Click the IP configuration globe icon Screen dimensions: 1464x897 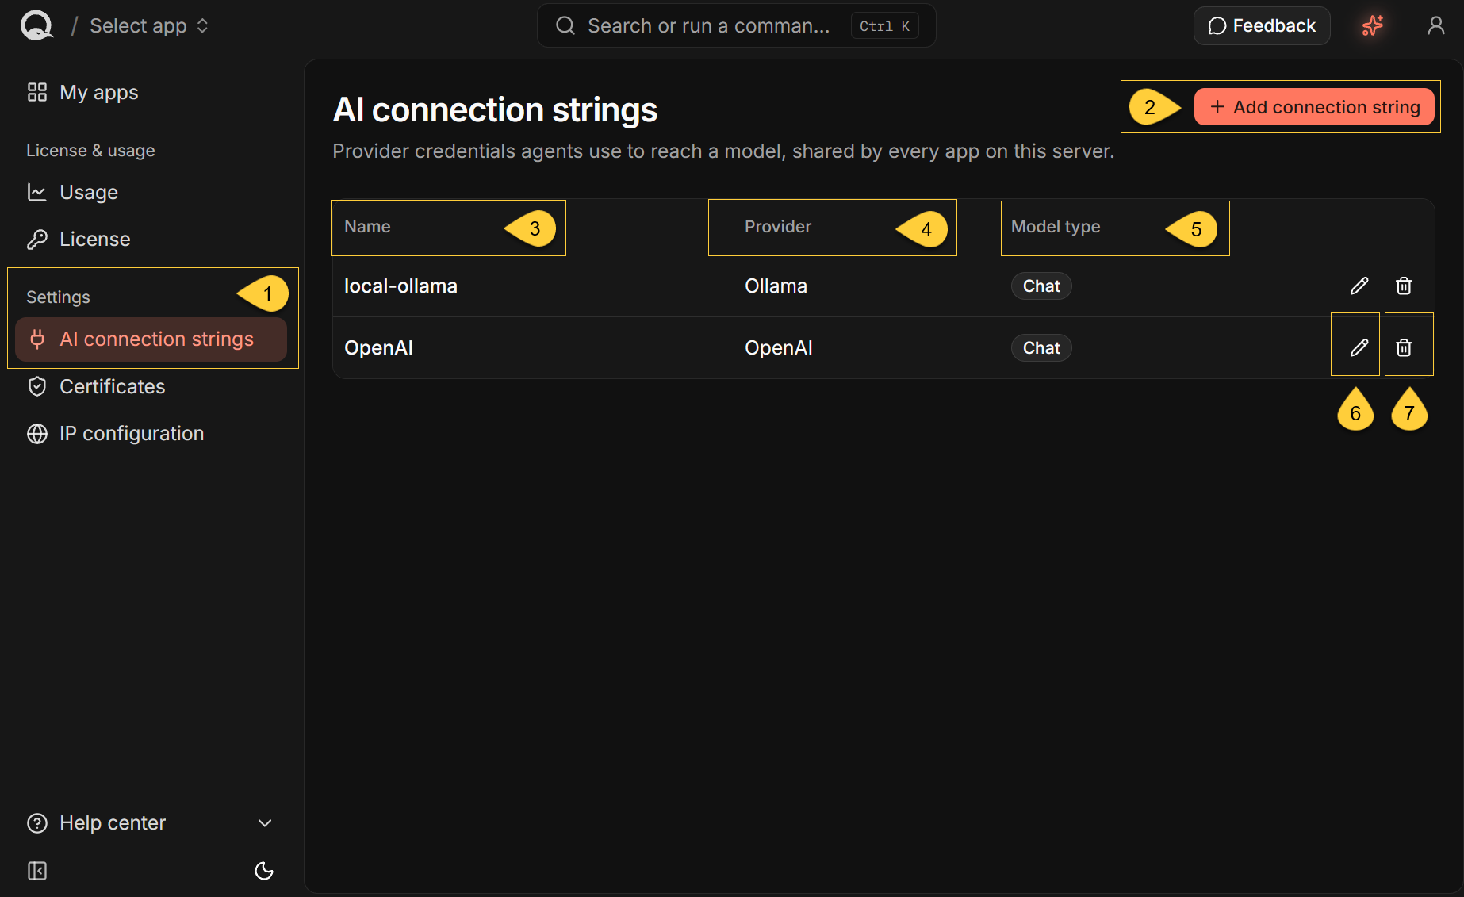coord(37,433)
